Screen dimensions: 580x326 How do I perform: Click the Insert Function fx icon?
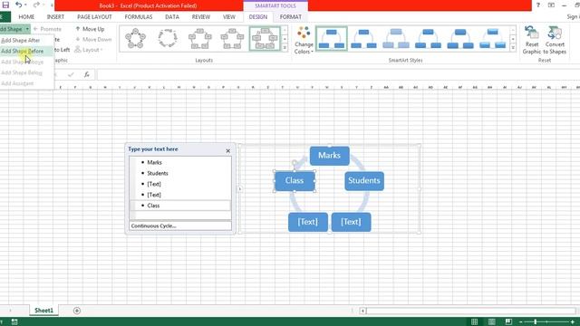[x=87, y=74]
